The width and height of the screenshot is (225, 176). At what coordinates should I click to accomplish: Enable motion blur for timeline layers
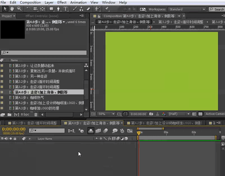tap(105, 131)
